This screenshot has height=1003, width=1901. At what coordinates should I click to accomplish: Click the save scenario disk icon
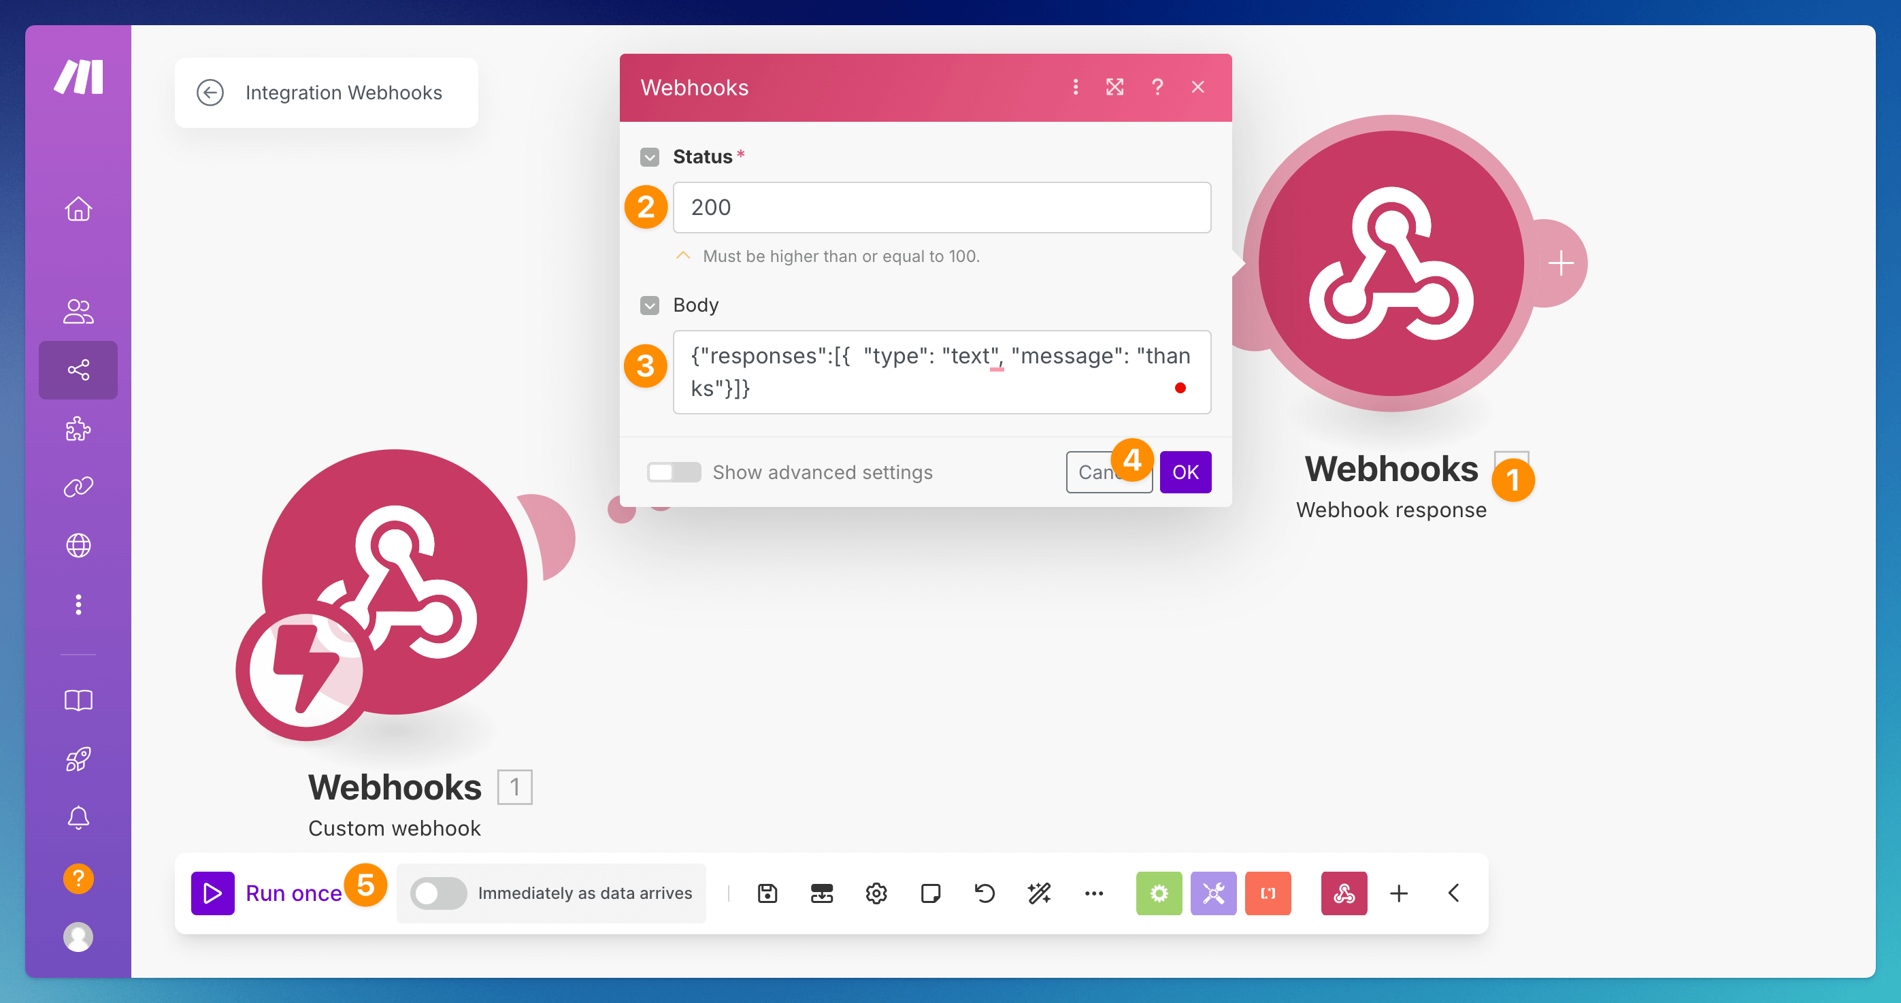click(x=767, y=893)
